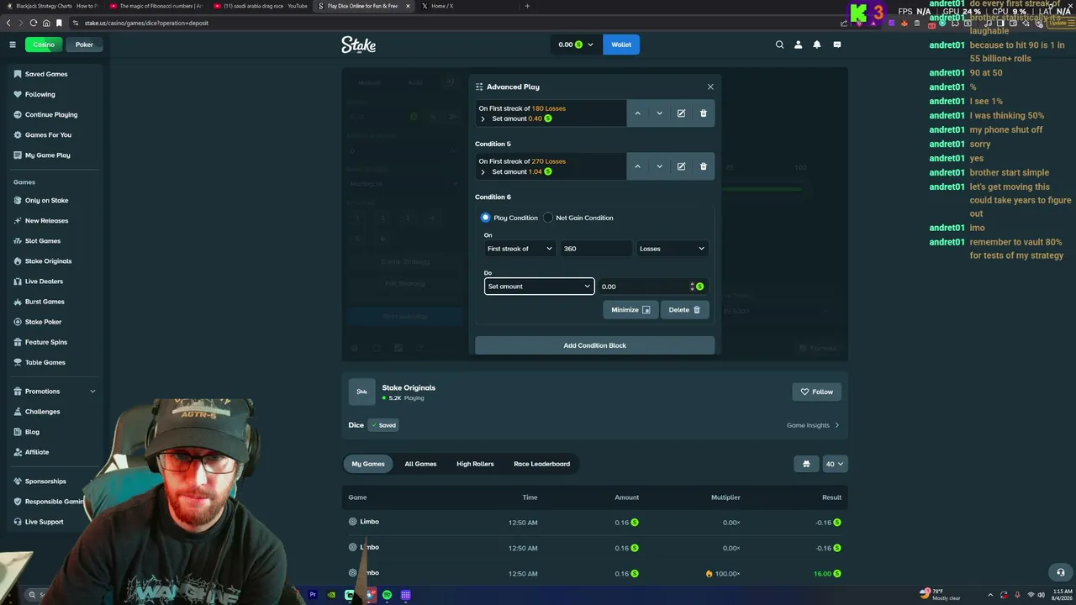Edit the 180 Losses condition
Viewport: 1076px width, 605px height.
click(681, 113)
